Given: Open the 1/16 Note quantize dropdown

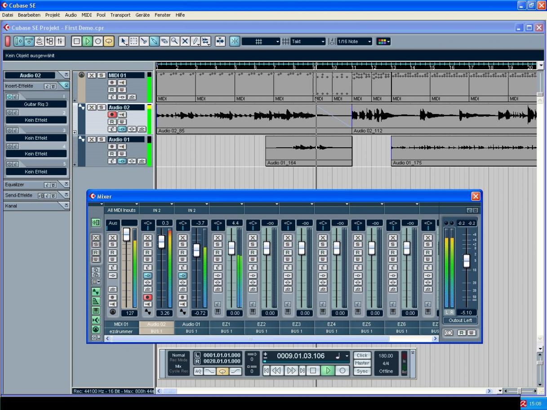Looking at the screenshot, I should [355, 41].
